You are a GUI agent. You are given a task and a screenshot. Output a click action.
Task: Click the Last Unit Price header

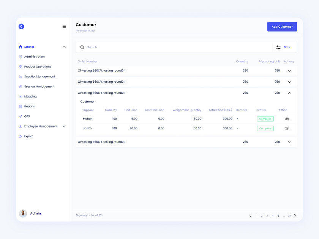[x=155, y=110]
